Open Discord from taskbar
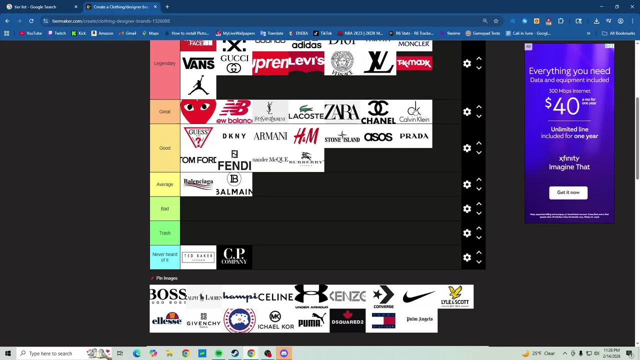This screenshot has width=640, height=360. [284, 353]
